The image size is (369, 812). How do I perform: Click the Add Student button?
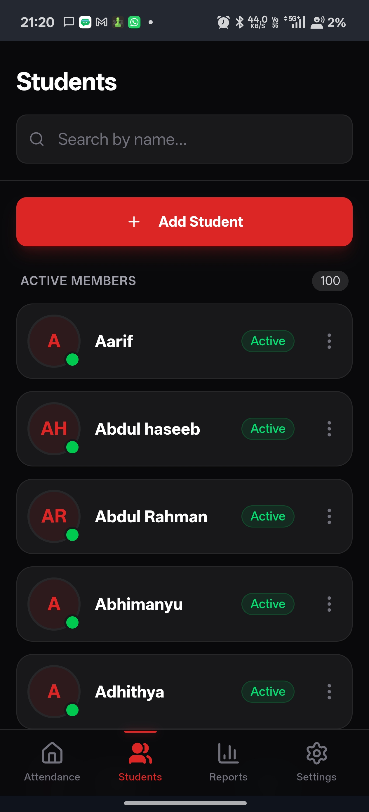pos(184,222)
